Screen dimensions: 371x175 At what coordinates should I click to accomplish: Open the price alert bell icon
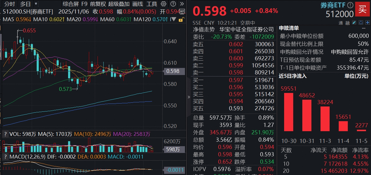click(361, 22)
